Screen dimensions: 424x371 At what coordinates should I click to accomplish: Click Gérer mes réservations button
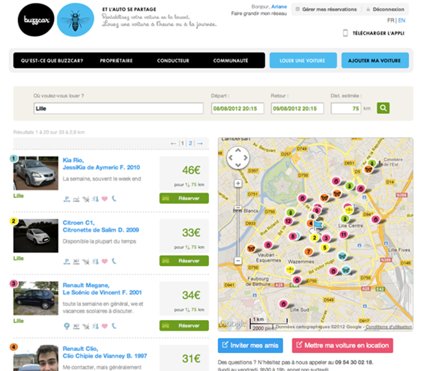click(x=326, y=10)
